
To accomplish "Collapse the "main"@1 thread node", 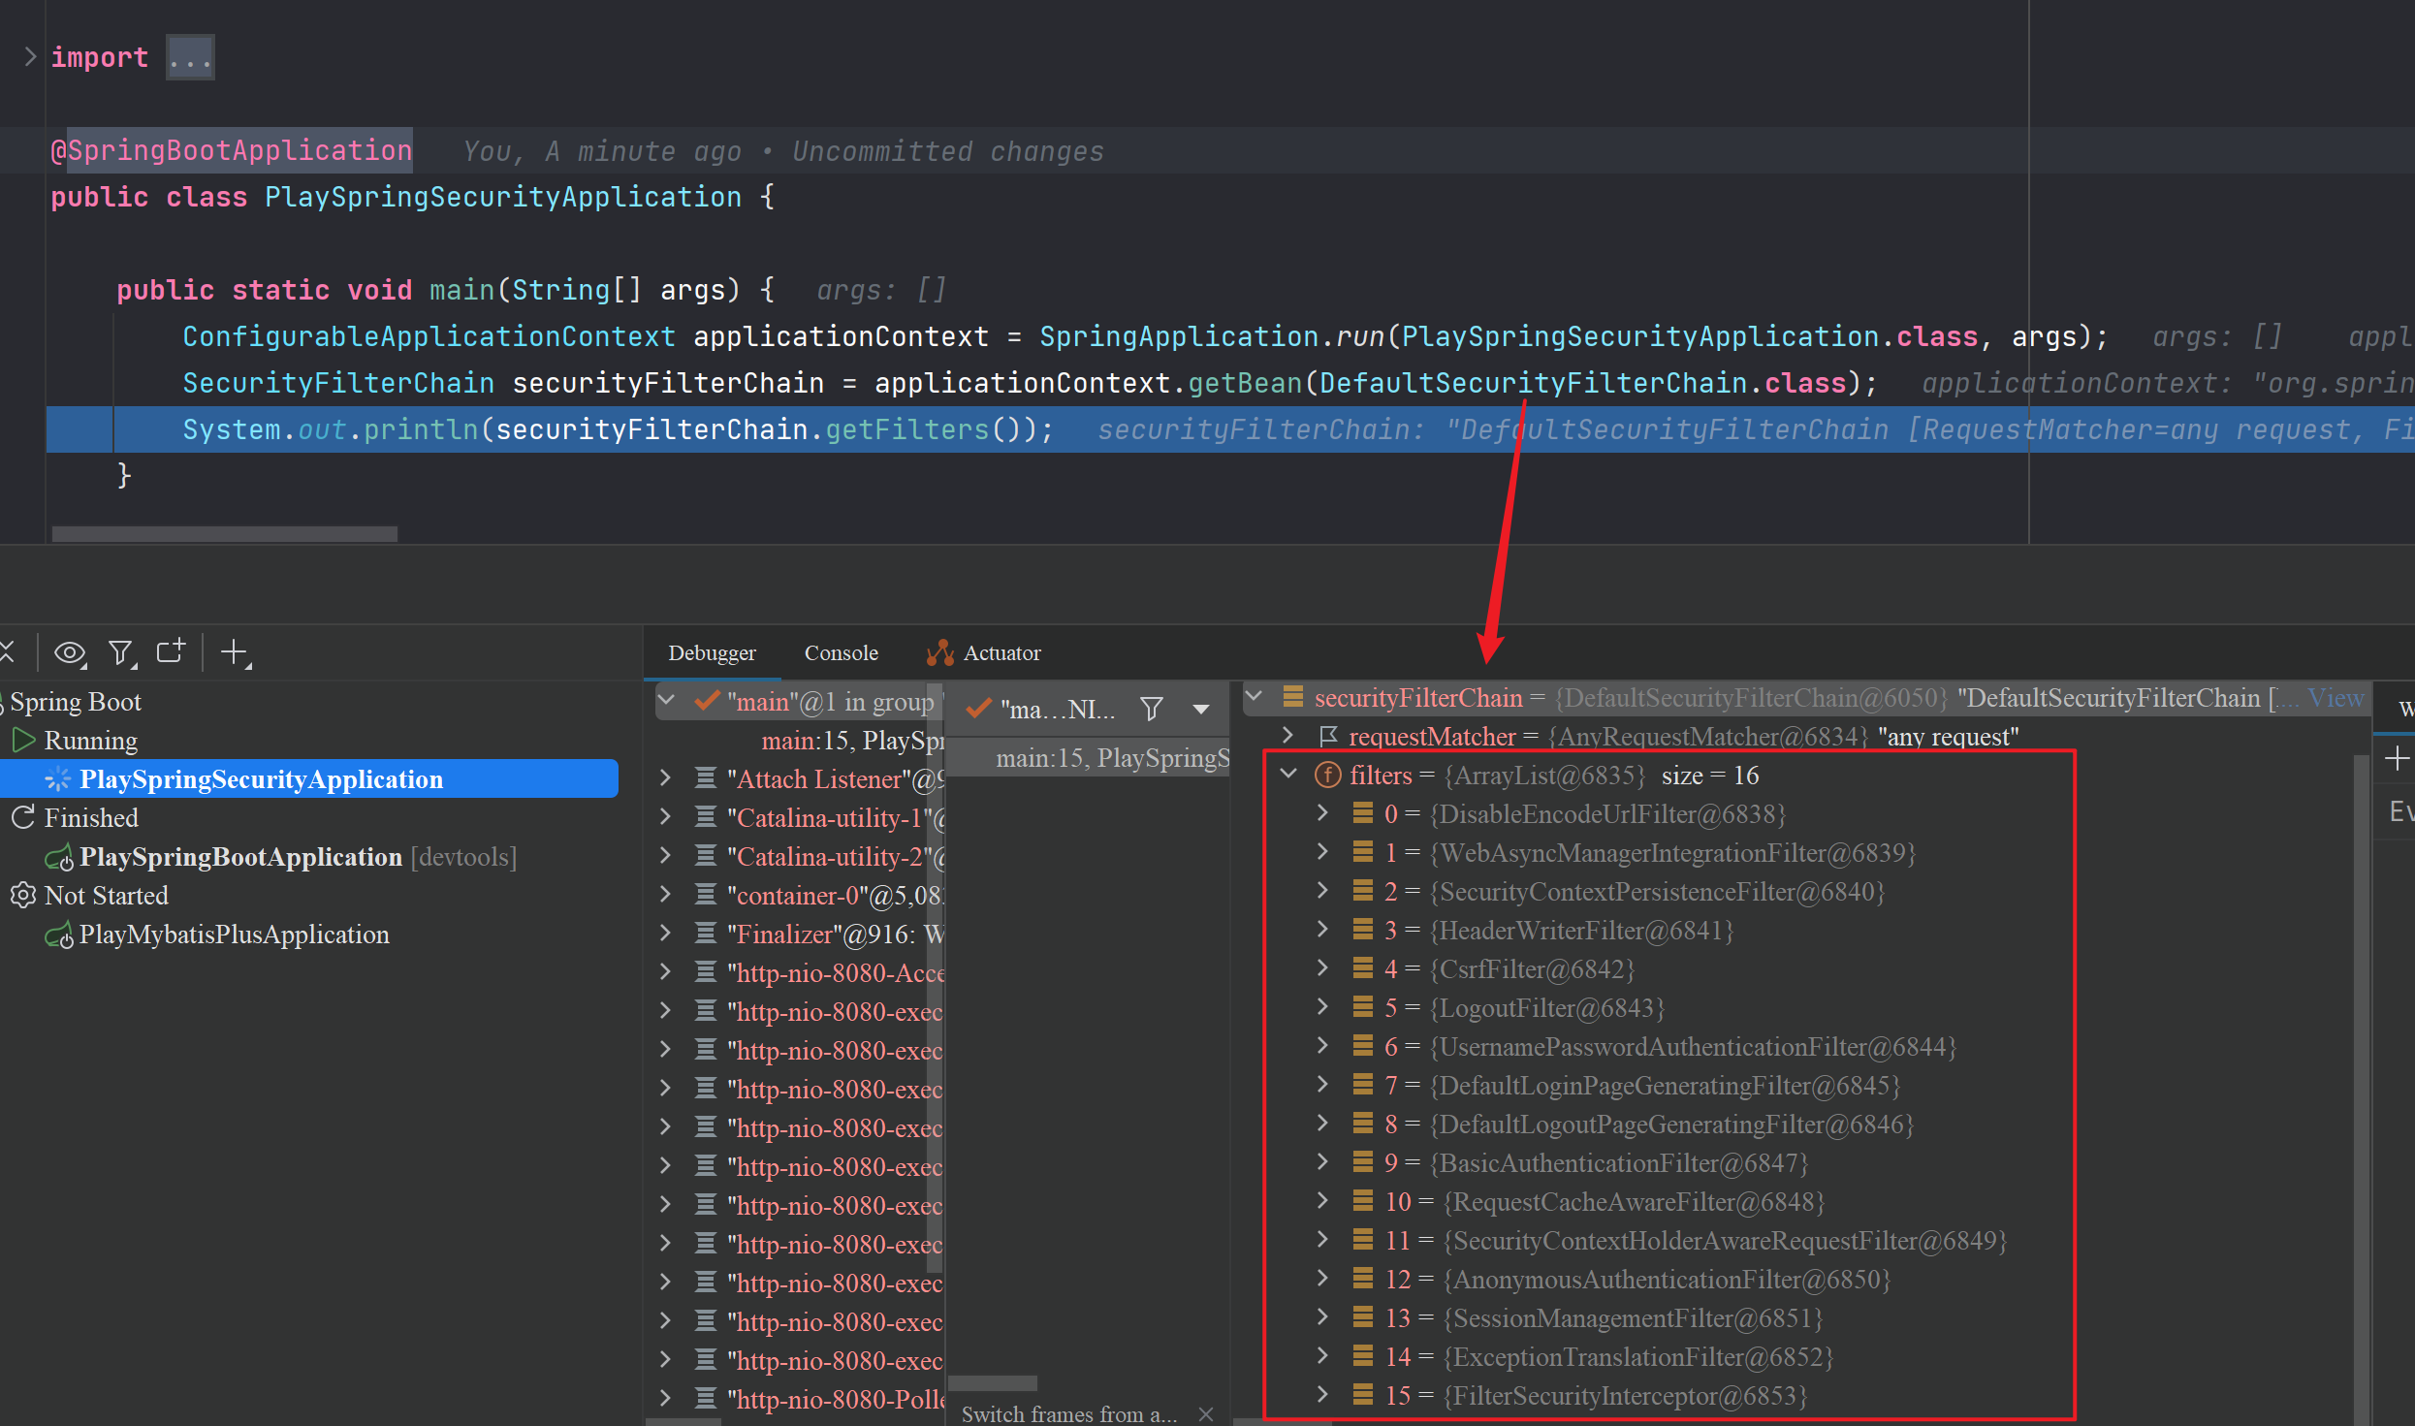I will [x=667, y=701].
